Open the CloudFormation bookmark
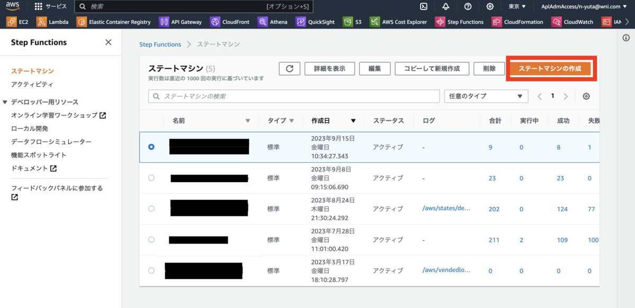The height and width of the screenshot is (308, 635). 518,22
